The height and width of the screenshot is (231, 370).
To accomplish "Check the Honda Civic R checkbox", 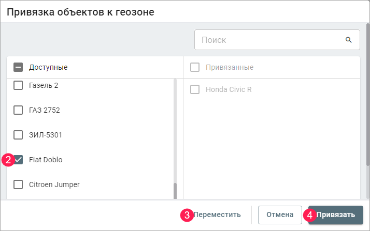I will click(195, 89).
